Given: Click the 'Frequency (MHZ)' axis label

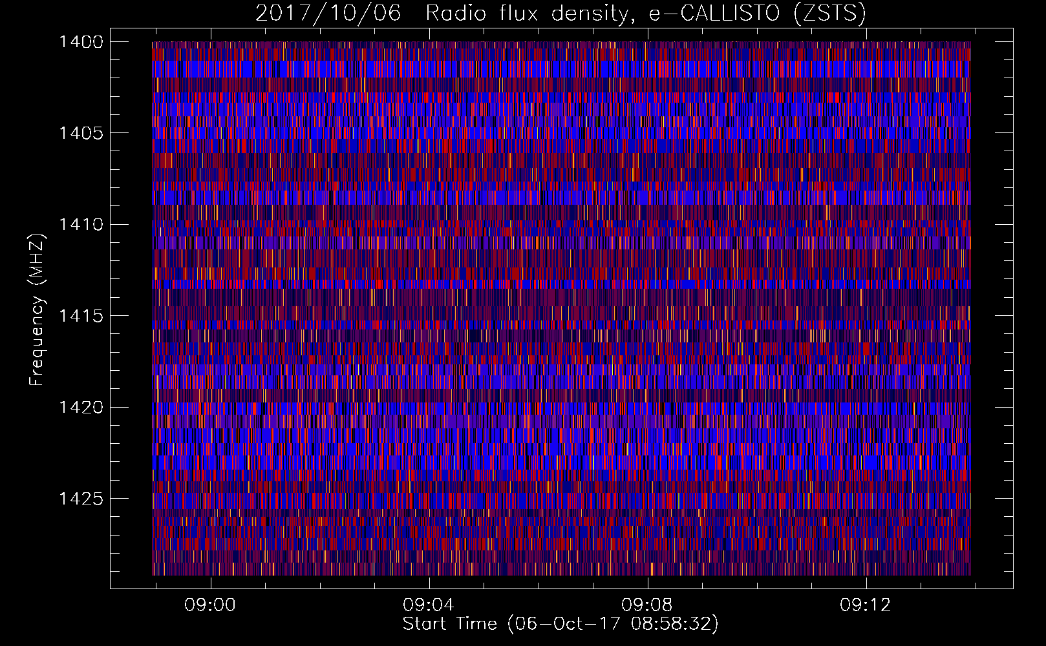Looking at the screenshot, I should coord(37,310).
